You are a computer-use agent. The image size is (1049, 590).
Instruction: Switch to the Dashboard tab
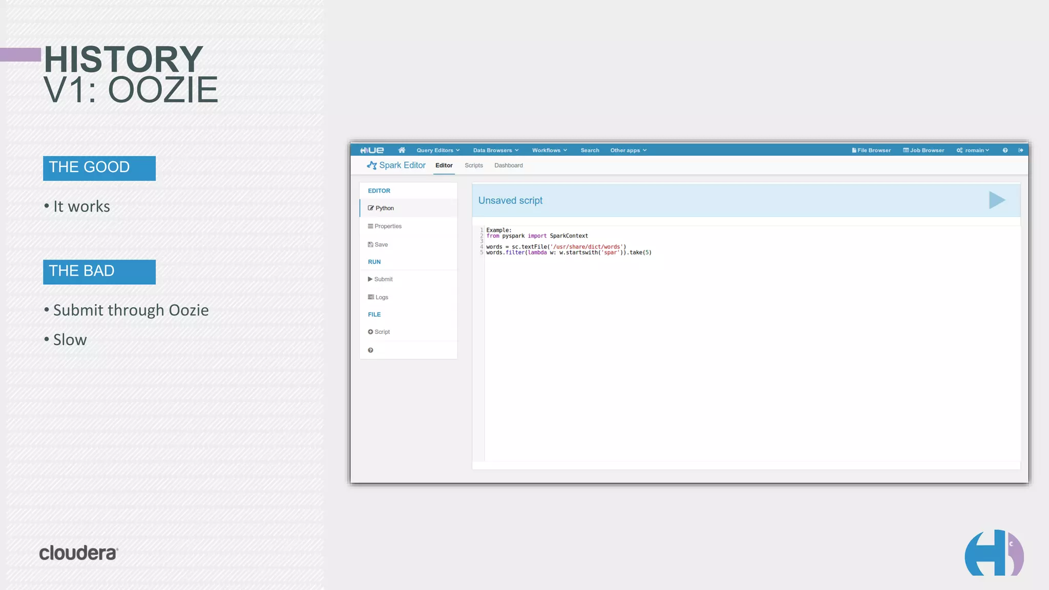coord(508,165)
